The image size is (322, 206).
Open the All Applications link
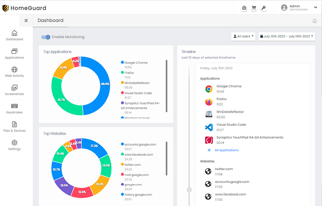tap(226, 150)
